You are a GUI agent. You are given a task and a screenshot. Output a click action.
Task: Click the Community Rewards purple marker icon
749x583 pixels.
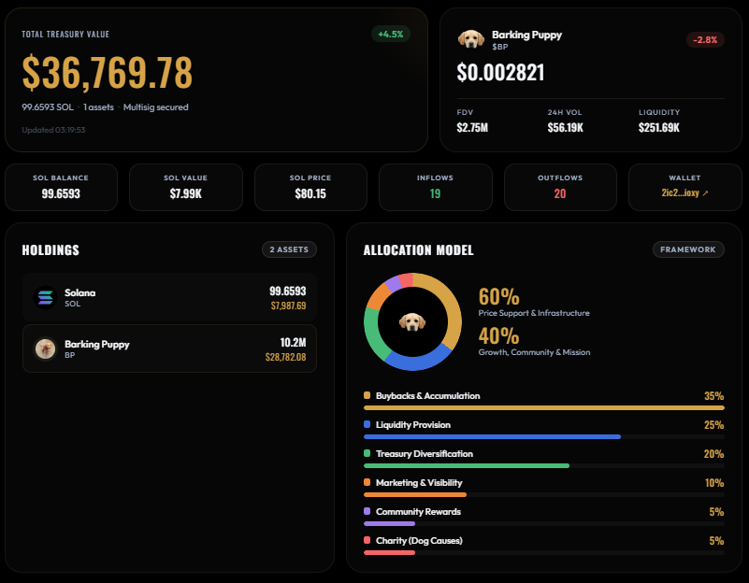point(367,511)
